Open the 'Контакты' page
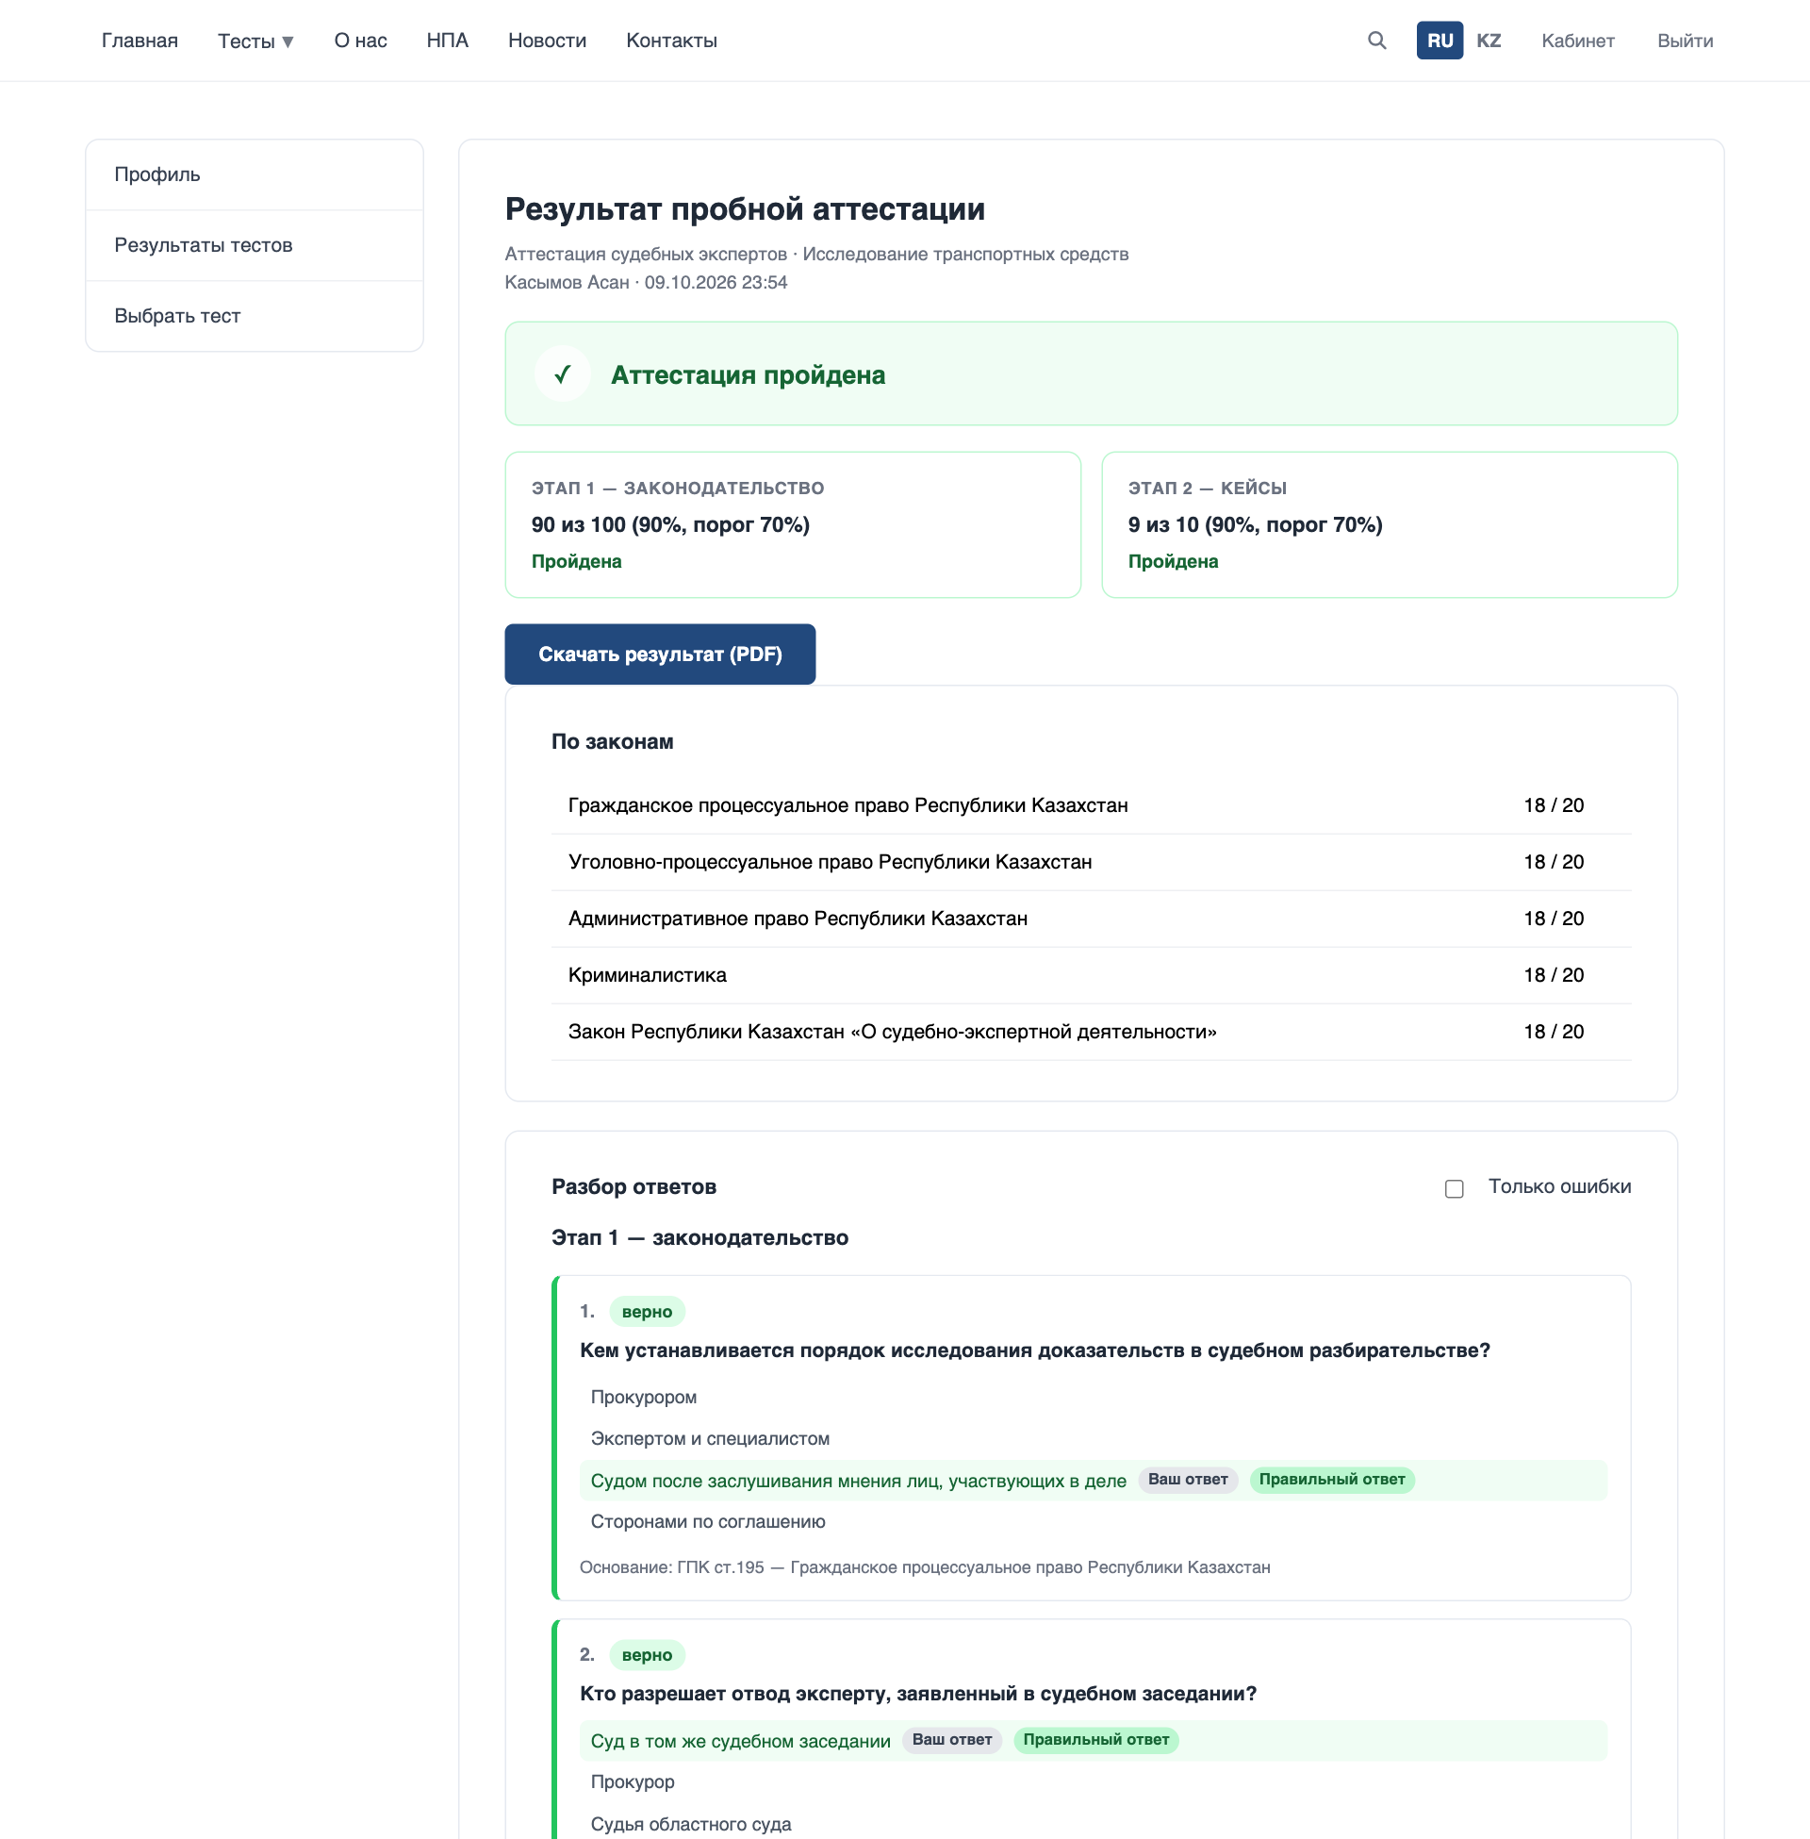1810x1839 pixels. click(x=671, y=41)
